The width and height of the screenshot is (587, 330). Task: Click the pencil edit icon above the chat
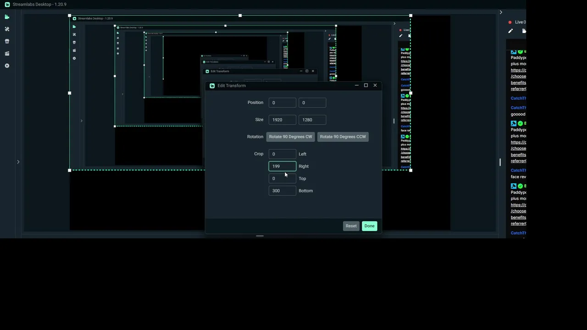point(510,31)
